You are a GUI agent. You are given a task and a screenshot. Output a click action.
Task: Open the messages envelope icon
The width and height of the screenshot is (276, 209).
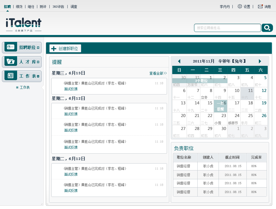[x=260, y=7]
